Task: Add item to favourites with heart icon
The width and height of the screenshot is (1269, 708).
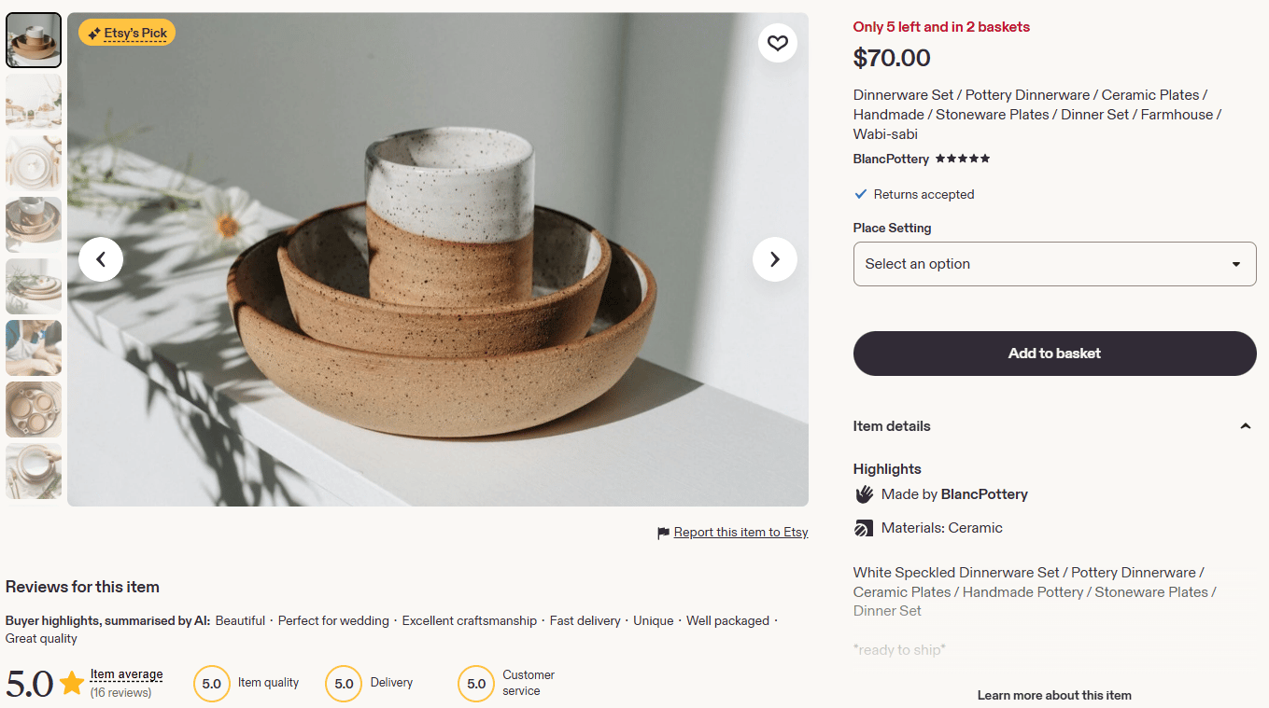Action: pyautogui.click(x=778, y=43)
